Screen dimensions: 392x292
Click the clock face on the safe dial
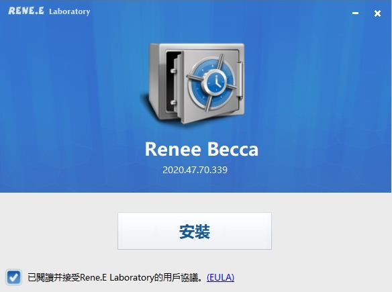(215, 81)
